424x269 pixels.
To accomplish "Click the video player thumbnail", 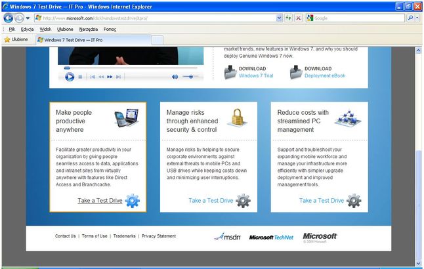I will [131, 56].
